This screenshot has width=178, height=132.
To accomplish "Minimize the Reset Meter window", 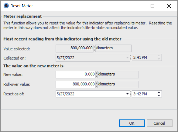I will (136, 6).
